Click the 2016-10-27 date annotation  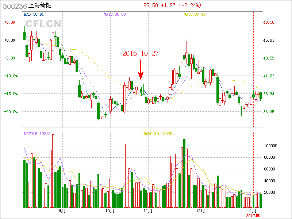[141, 54]
